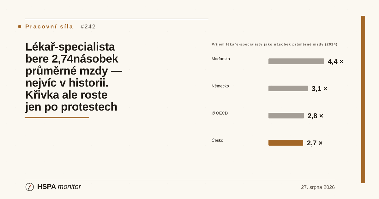This screenshot has width=379, height=199.
Task: Click the brown highlighted Česko bar
Action: (x=286, y=143)
